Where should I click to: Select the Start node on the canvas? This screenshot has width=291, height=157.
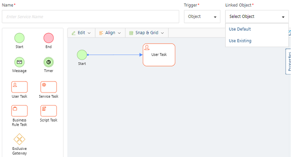coord(82,55)
